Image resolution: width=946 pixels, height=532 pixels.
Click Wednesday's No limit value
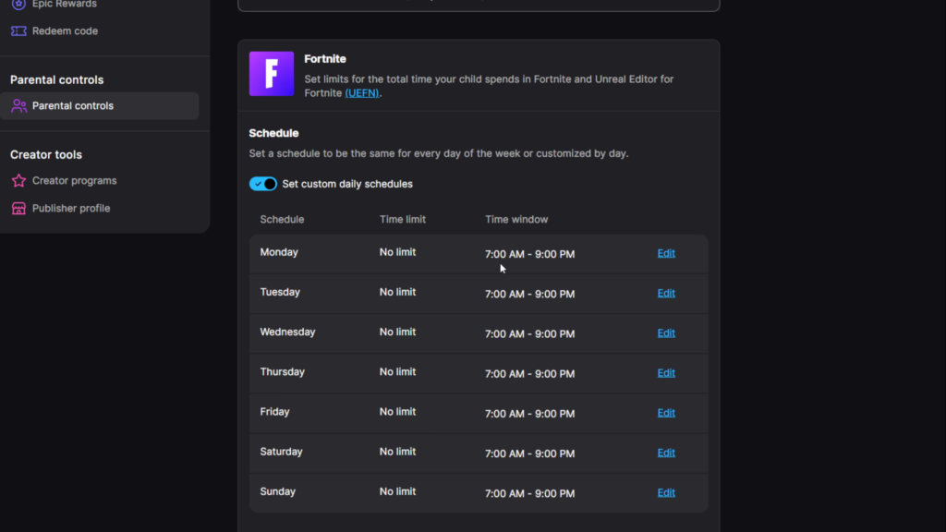(x=397, y=332)
